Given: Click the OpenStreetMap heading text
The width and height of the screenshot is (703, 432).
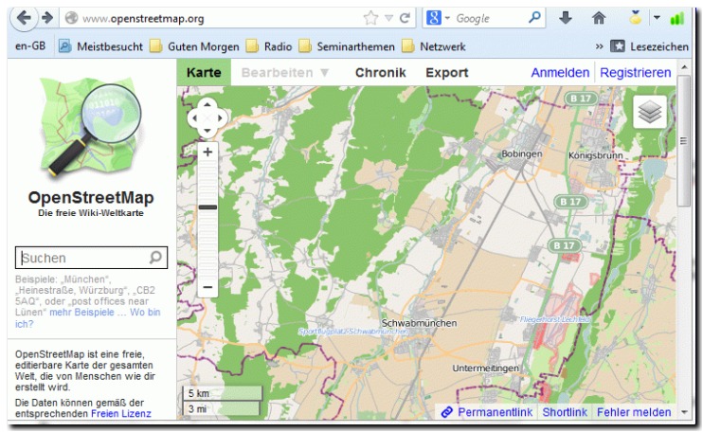Looking at the screenshot, I should pos(91,197).
